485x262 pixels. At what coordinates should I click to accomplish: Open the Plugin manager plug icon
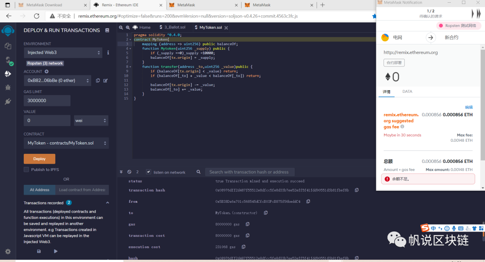[x=8, y=101]
